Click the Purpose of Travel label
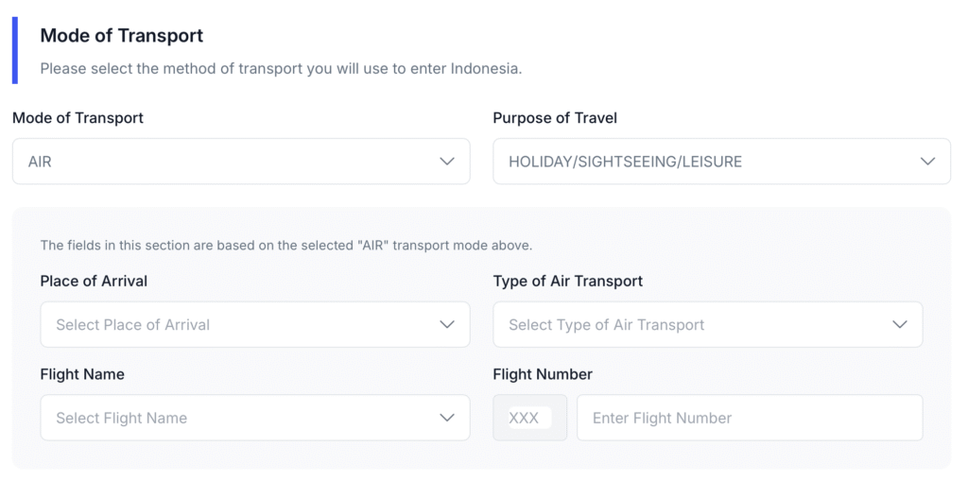The image size is (968, 481). click(555, 118)
